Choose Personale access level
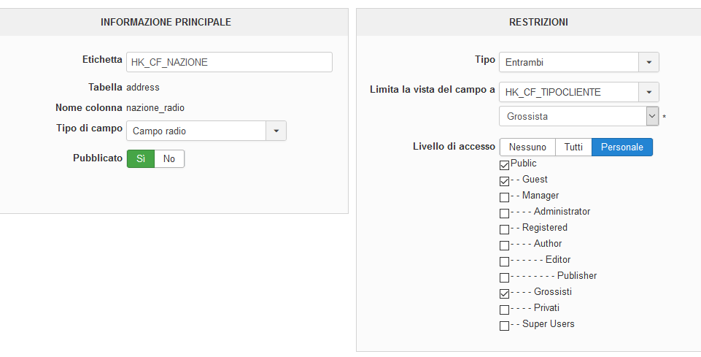The image size is (701, 357). click(x=621, y=147)
